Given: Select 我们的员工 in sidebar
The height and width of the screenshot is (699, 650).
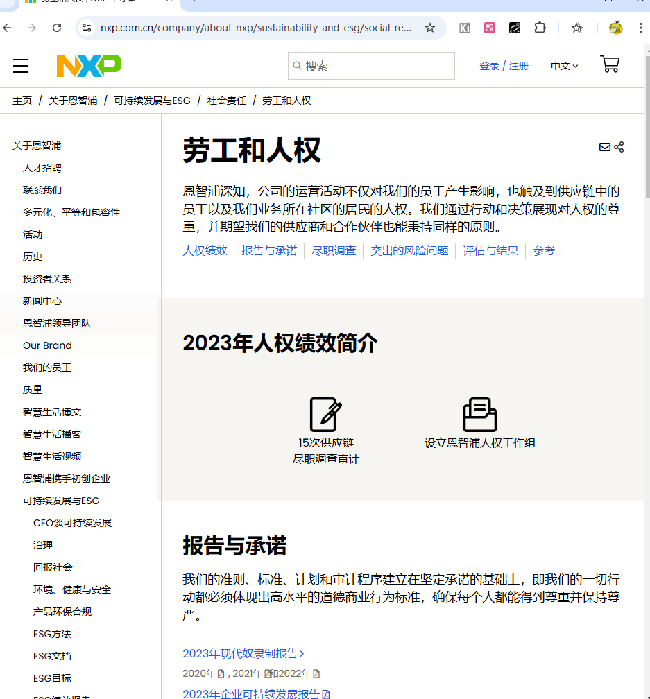Looking at the screenshot, I should (47, 368).
